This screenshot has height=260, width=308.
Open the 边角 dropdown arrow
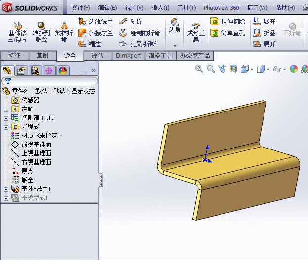[x=175, y=46]
